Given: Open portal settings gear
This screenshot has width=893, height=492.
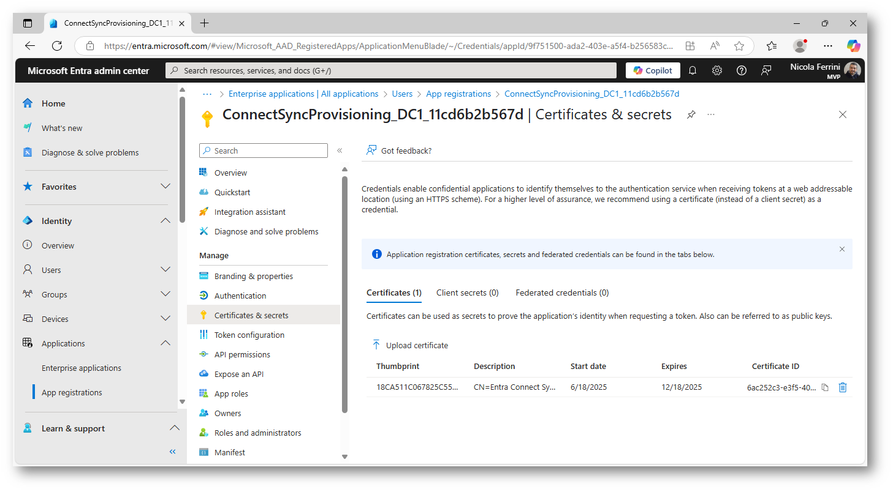Looking at the screenshot, I should pos(717,70).
